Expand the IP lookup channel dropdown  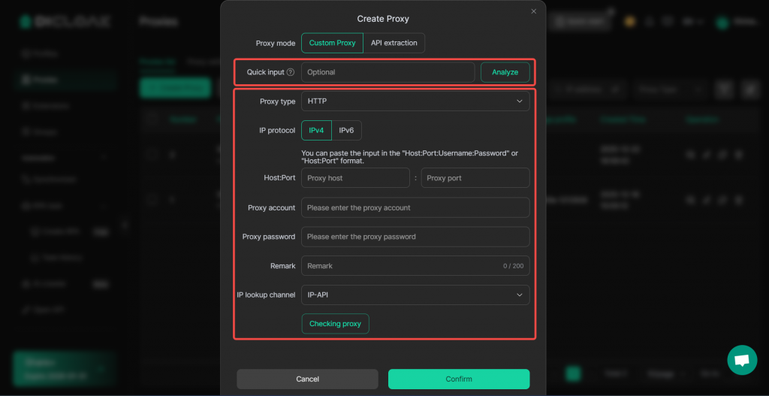(x=415, y=295)
